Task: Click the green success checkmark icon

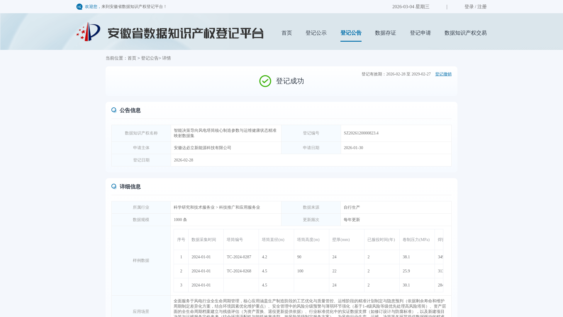Action: [x=265, y=81]
